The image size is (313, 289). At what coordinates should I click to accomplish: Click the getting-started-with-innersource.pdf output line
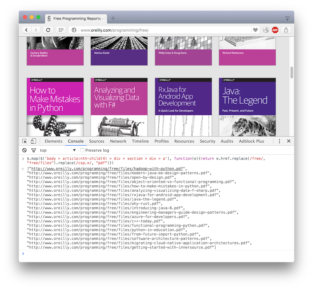[121, 248]
